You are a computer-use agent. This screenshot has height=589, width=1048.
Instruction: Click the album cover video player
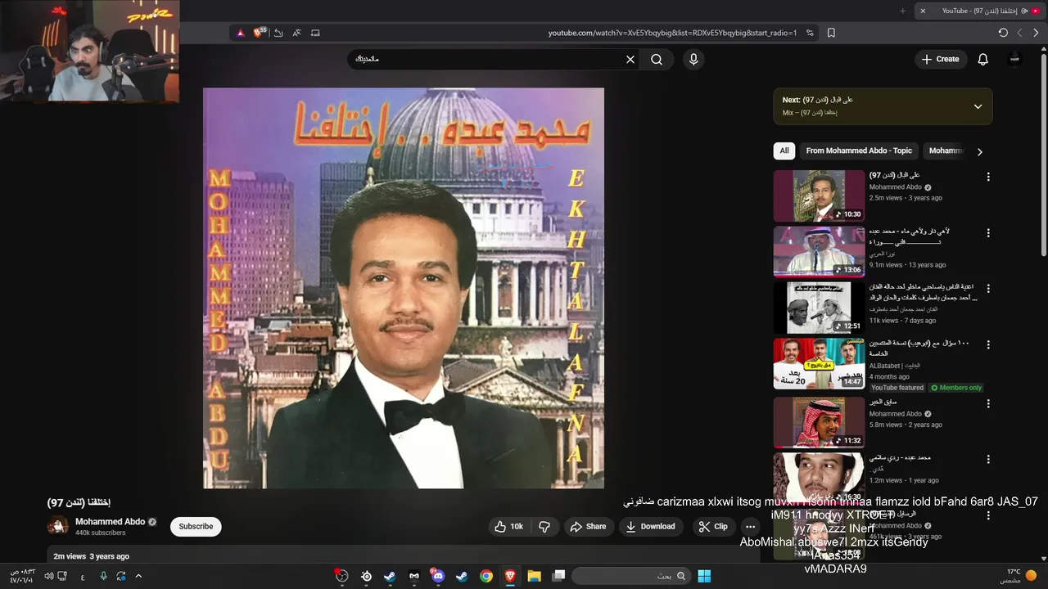tap(404, 288)
